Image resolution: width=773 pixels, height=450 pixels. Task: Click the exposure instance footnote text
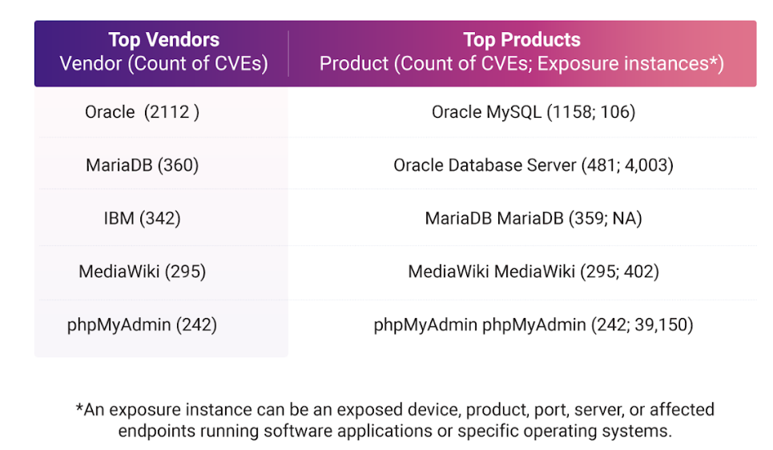coord(395,410)
